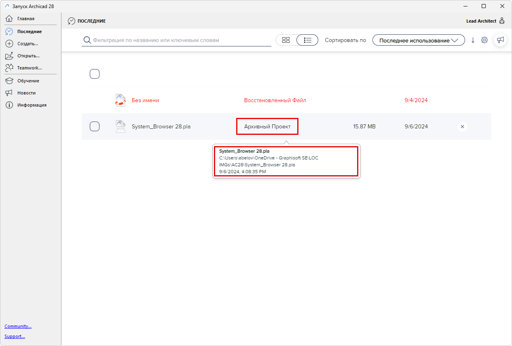
Task: Open the Community... link
Action: tap(18, 326)
